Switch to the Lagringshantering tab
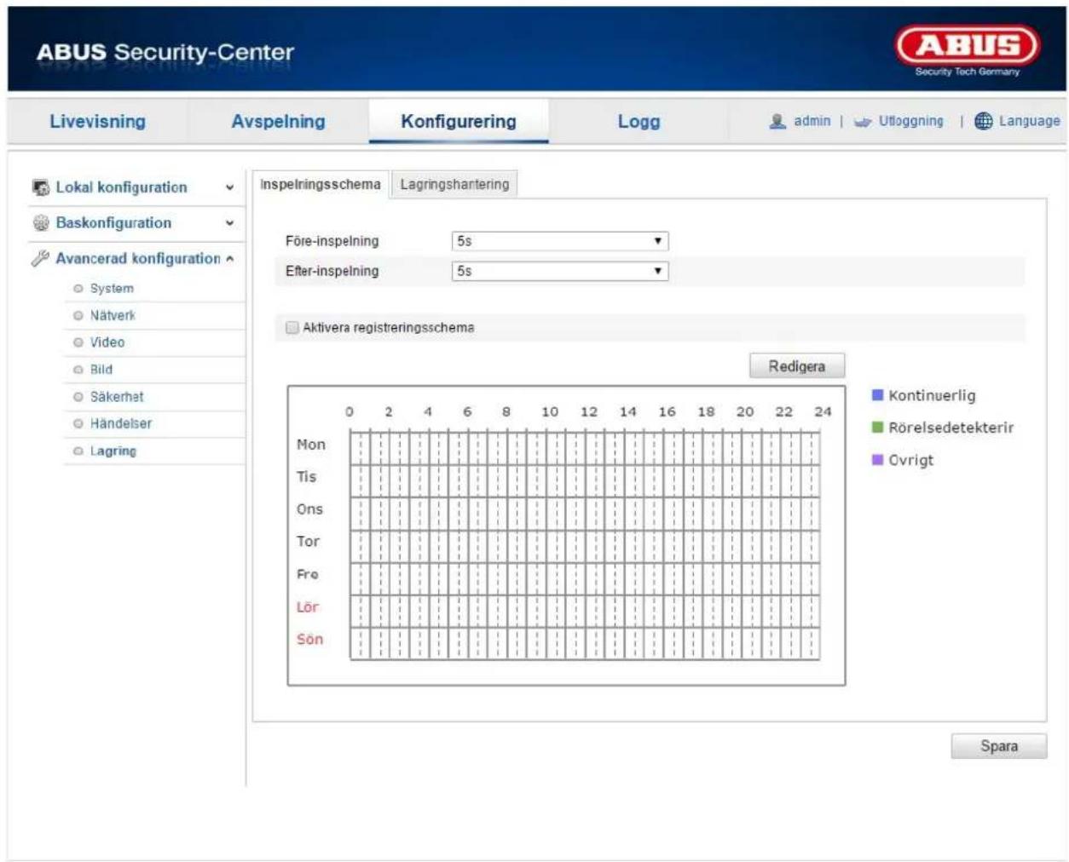This screenshot has height=862, width=1069. (454, 184)
